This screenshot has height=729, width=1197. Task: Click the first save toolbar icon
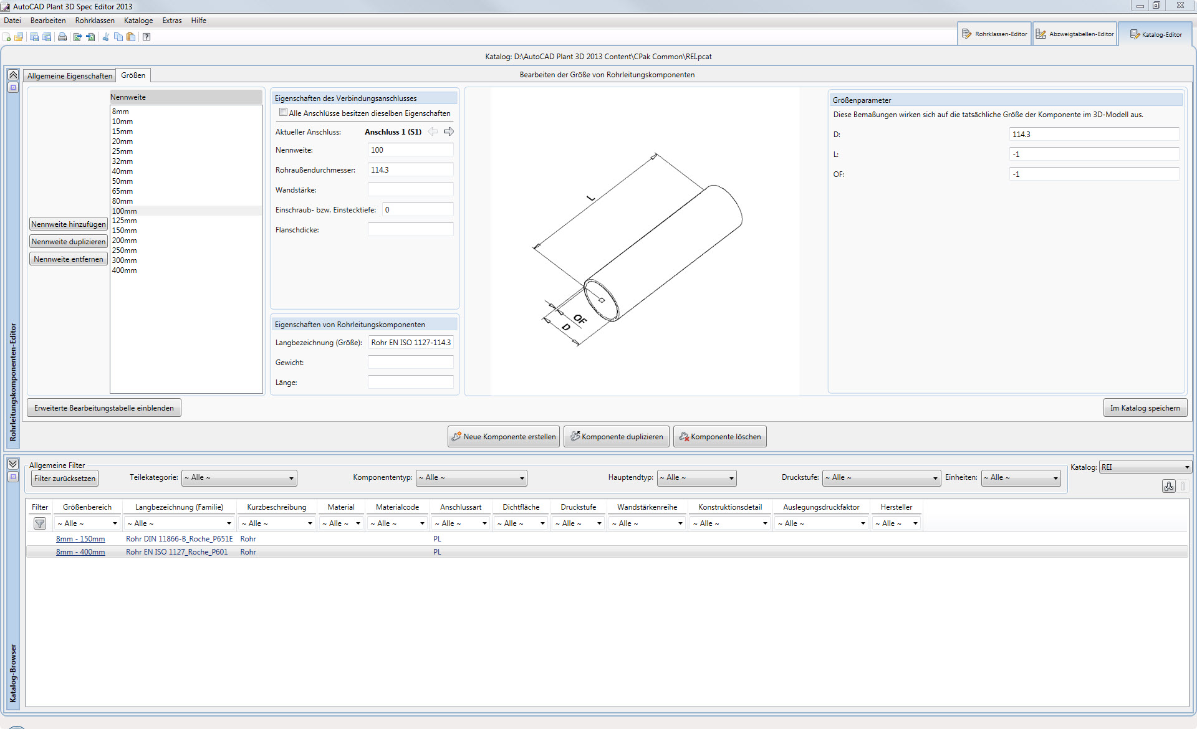[34, 37]
